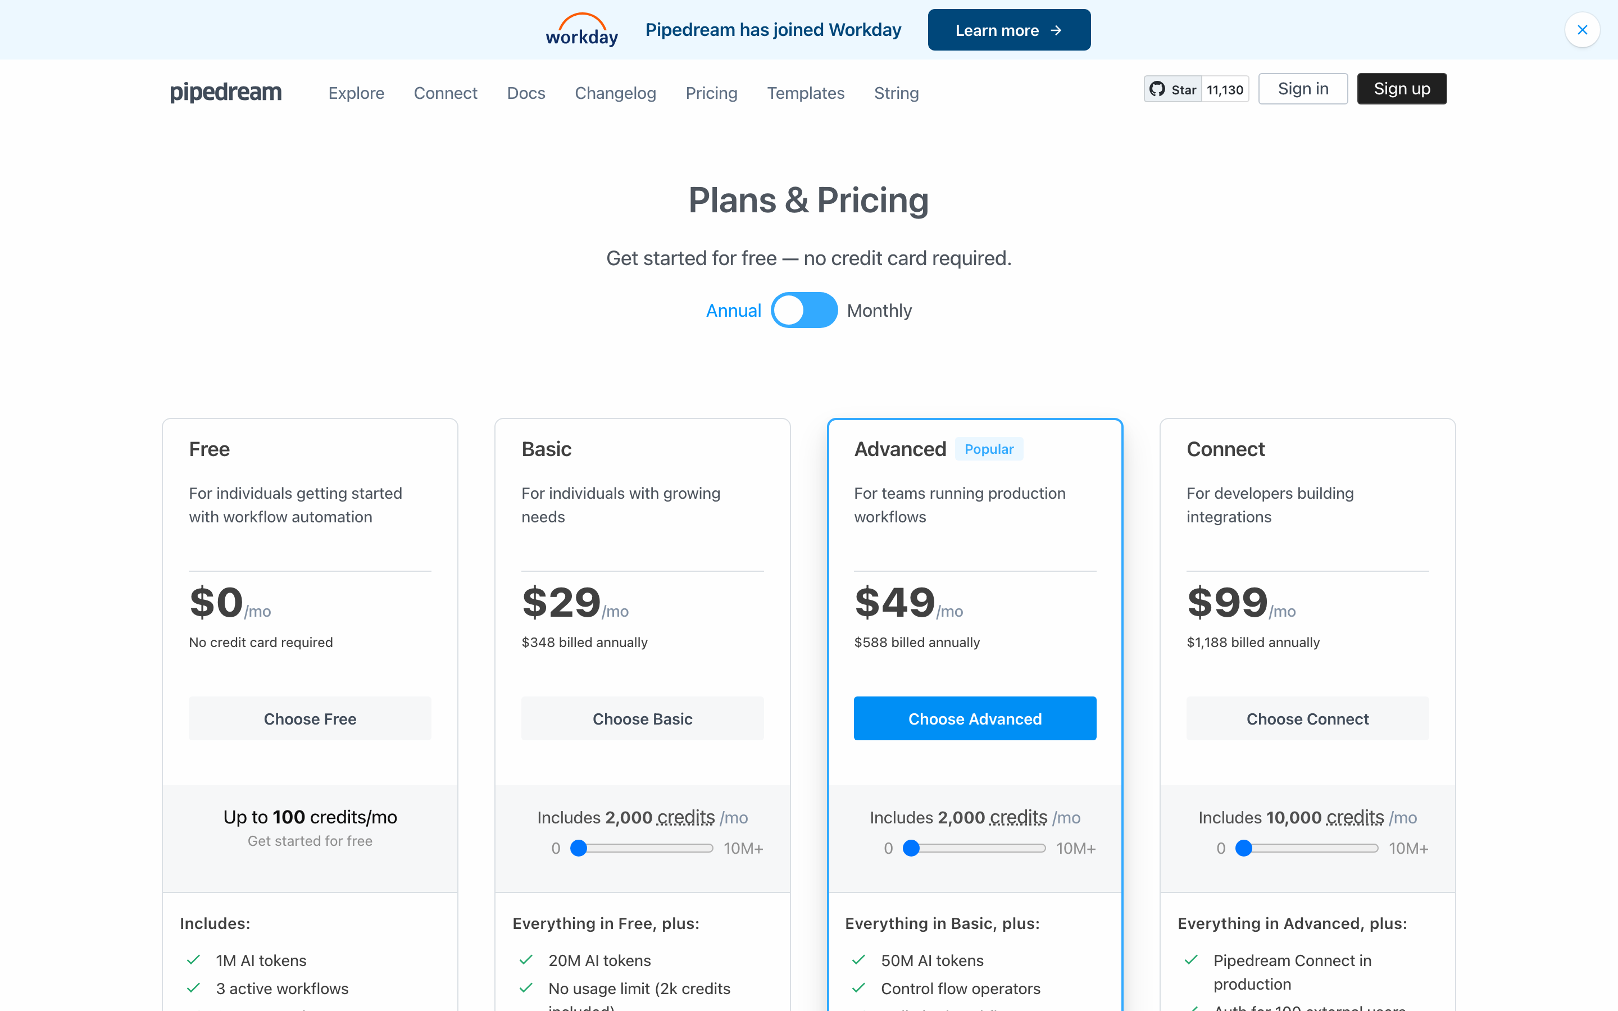Open the Pricing navigation item
This screenshot has width=1618, height=1011.
711,93
